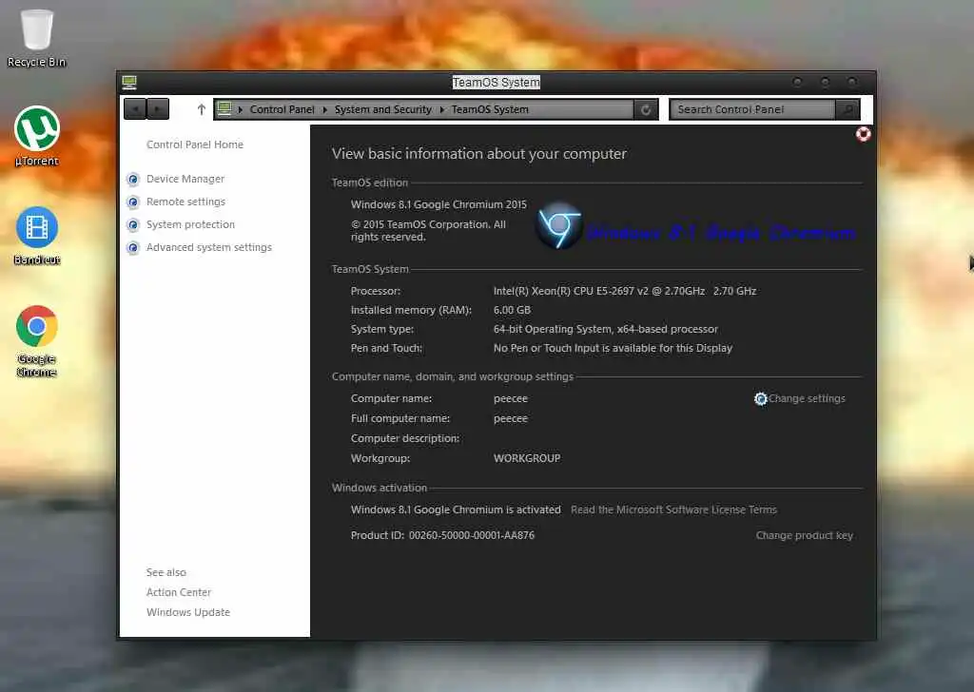Image resolution: width=974 pixels, height=692 pixels.
Task: Click the shield icon beside Change settings
Action: 760,399
